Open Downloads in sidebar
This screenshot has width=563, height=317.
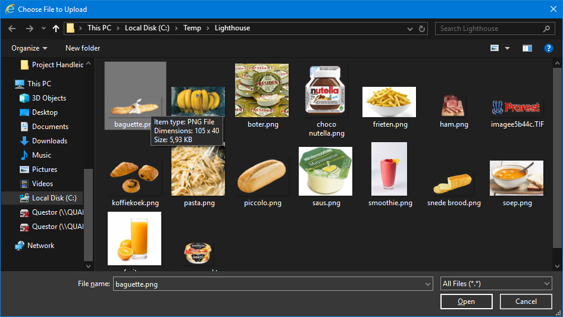(43, 141)
